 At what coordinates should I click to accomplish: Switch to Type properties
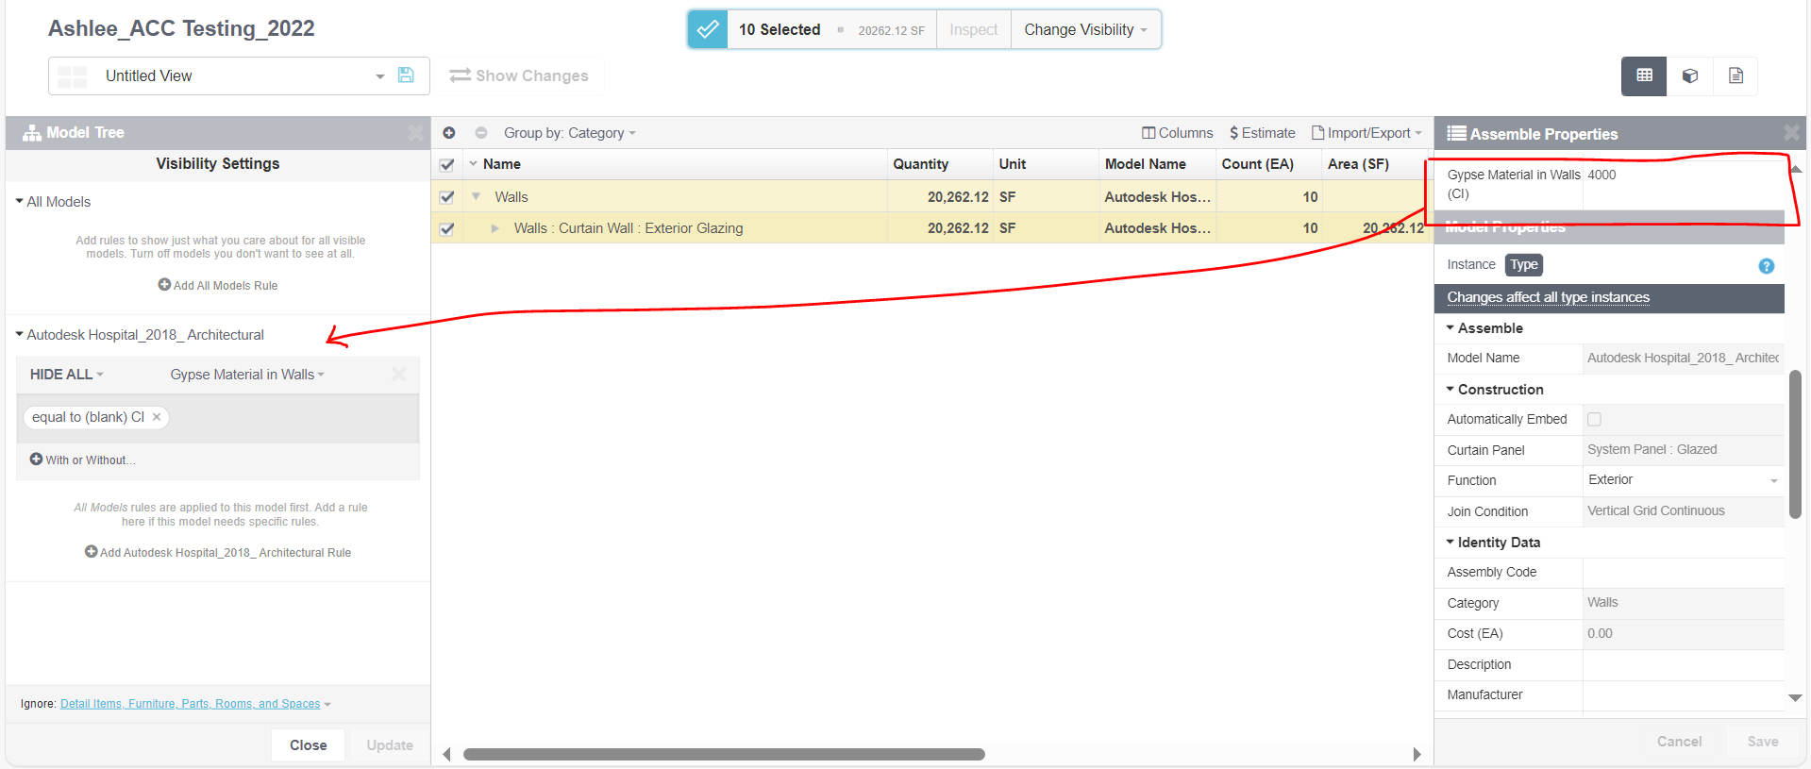click(x=1524, y=265)
